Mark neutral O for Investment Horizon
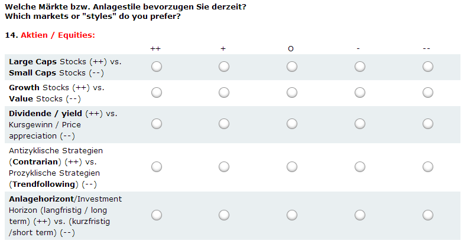 [x=292, y=215]
